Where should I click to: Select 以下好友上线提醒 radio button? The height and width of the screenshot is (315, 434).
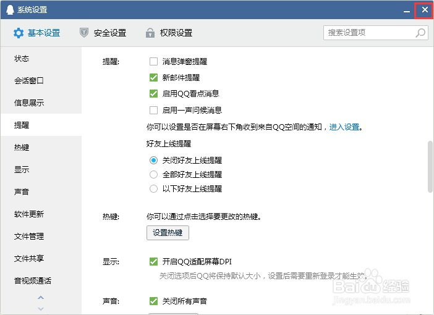(153, 189)
